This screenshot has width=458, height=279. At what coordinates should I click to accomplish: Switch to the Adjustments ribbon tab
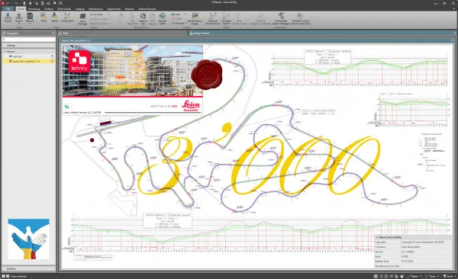coord(114,8)
